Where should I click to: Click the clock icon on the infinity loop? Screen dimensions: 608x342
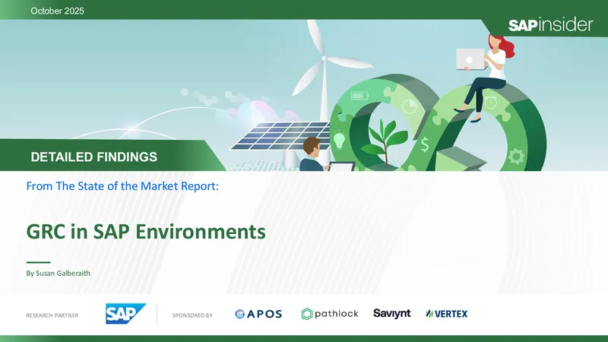pyautogui.click(x=490, y=102)
